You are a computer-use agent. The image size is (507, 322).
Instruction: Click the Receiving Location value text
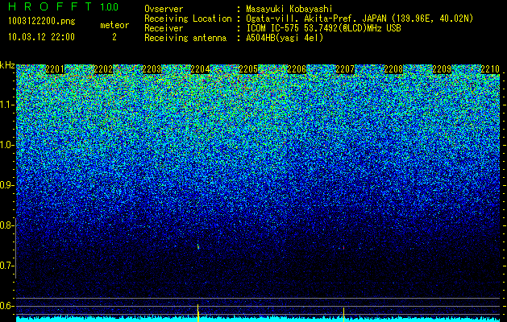(359, 19)
